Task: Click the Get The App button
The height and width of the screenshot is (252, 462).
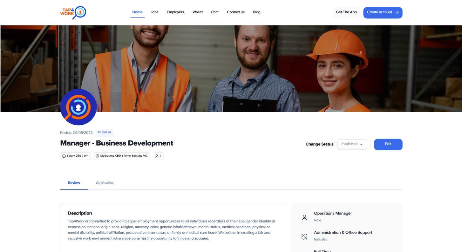Action: (x=346, y=12)
